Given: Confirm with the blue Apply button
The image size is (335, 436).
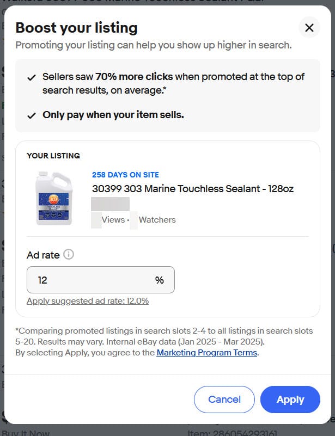Looking at the screenshot, I should 290,400.
